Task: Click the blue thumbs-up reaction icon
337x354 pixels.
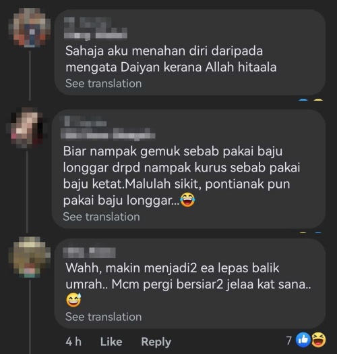Action: (303, 340)
